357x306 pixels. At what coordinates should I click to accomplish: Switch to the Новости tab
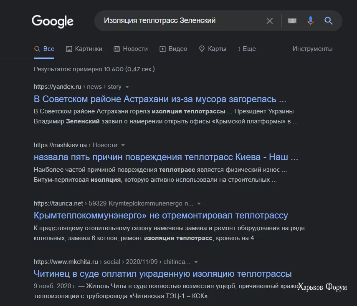pos(131,49)
